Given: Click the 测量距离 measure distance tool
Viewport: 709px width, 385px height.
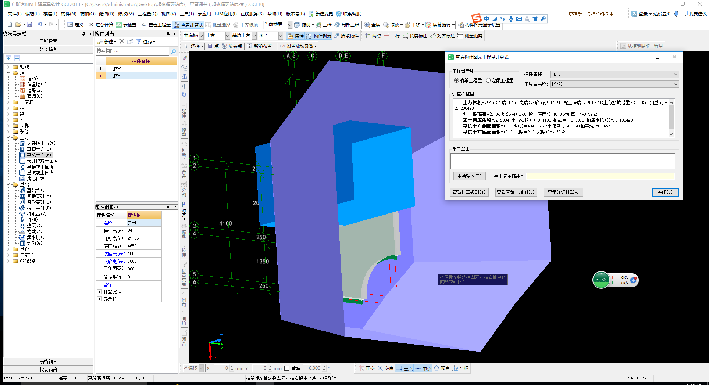Looking at the screenshot, I should (x=470, y=36).
